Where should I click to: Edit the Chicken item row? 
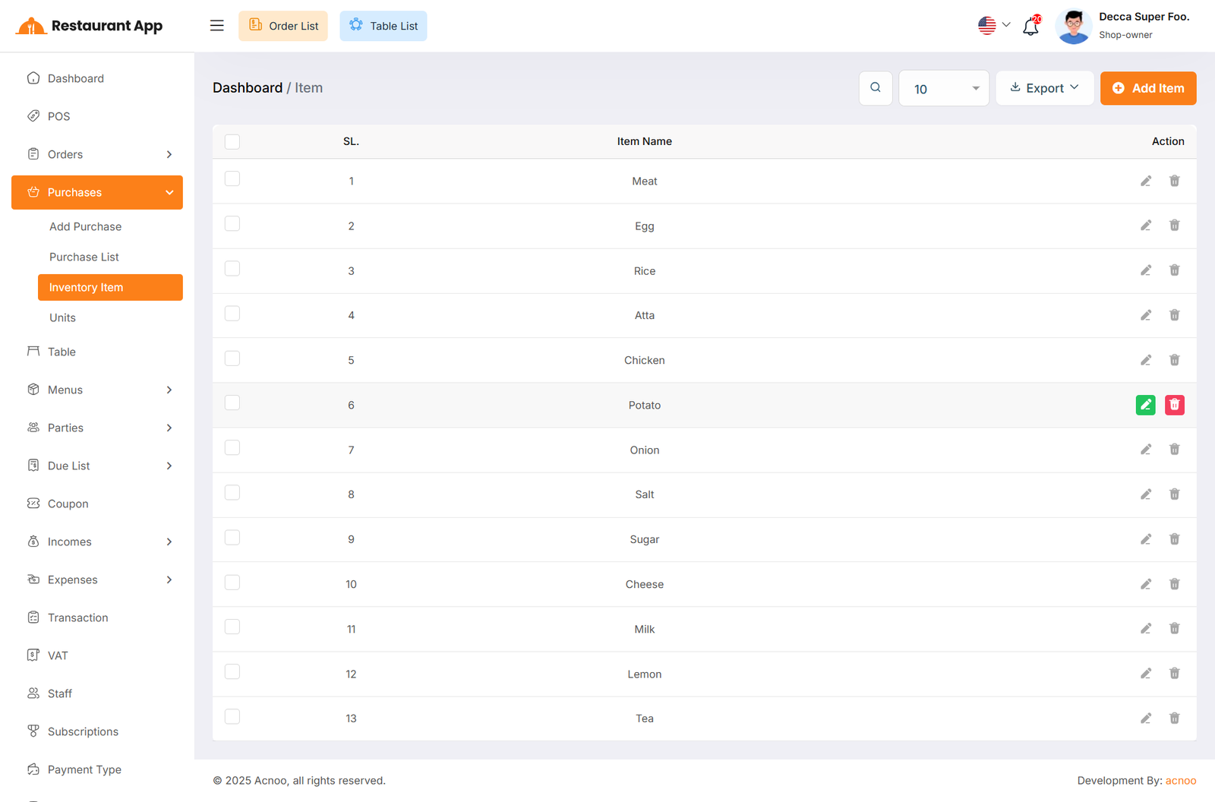(x=1145, y=360)
